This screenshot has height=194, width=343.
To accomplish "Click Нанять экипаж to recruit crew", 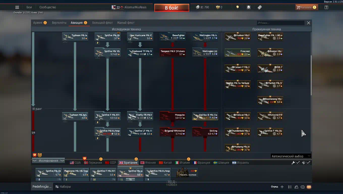I will point(185,173).
